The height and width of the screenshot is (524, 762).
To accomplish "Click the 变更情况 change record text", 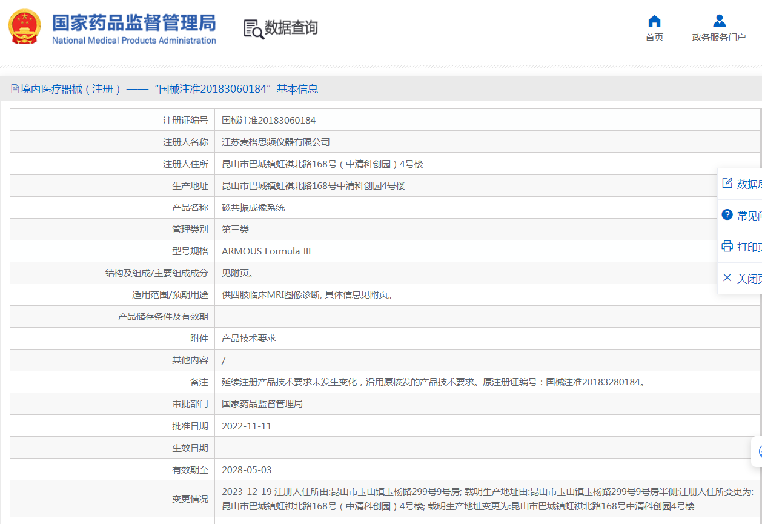I will [488, 499].
